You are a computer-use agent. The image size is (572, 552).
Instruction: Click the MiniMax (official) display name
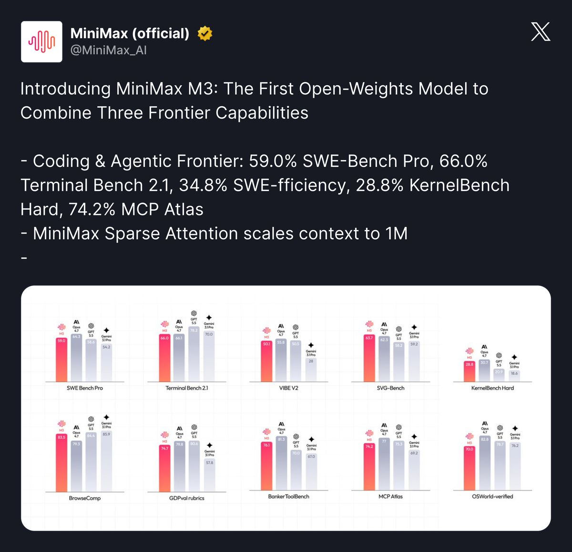click(130, 33)
